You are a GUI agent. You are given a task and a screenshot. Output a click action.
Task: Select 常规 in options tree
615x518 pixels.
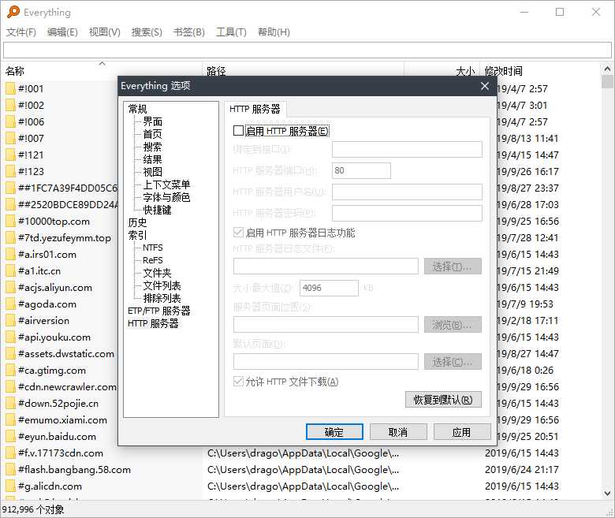(x=137, y=109)
